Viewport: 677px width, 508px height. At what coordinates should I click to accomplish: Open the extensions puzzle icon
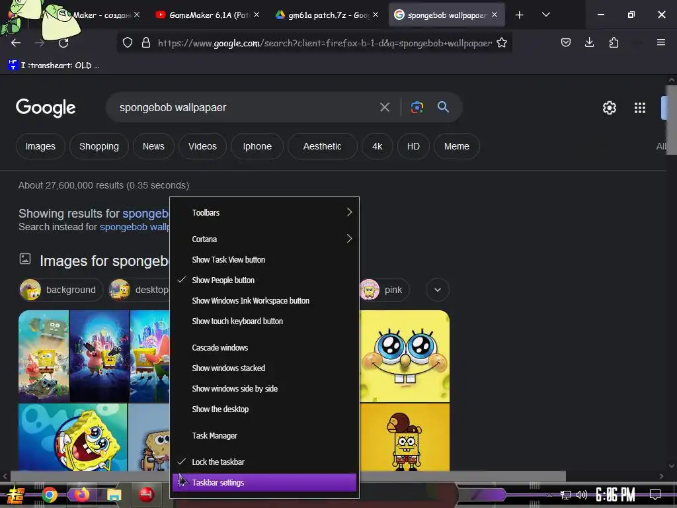click(x=614, y=42)
